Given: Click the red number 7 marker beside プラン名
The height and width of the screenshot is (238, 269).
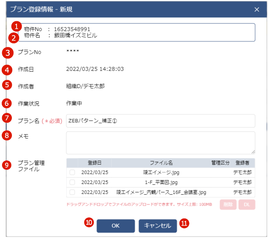Looking at the screenshot, I should [7, 118].
